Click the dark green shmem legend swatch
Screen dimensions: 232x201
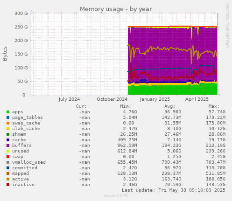pyautogui.click(x=8, y=134)
